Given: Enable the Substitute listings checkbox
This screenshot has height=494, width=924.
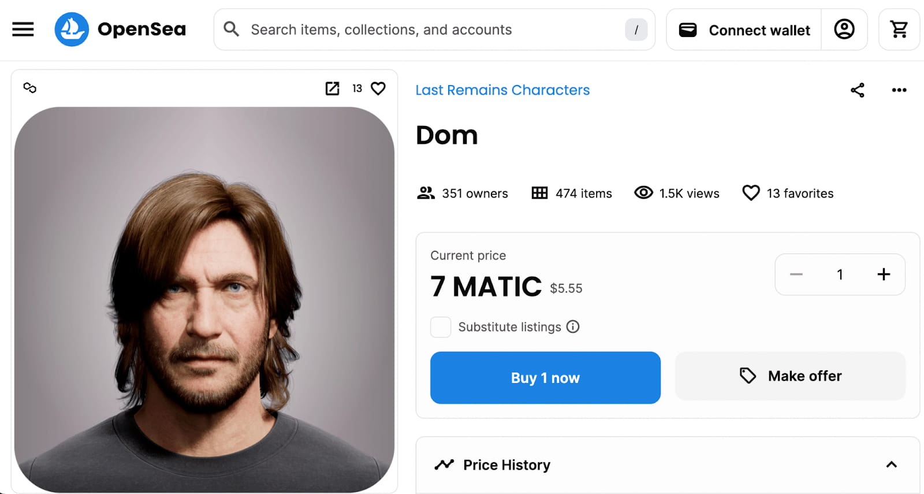Looking at the screenshot, I should click(441, 327).
